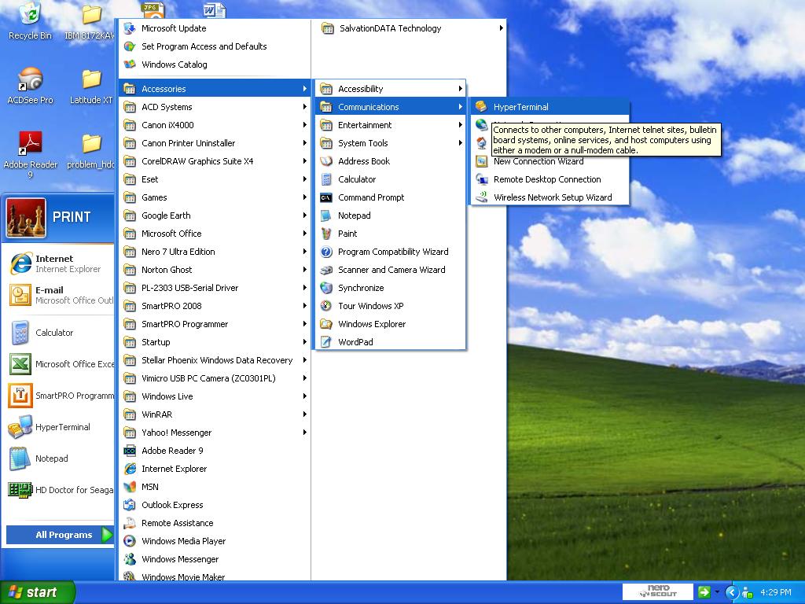Open pinned E-mail Microsoft Office Outlook

tap(60, 296)
